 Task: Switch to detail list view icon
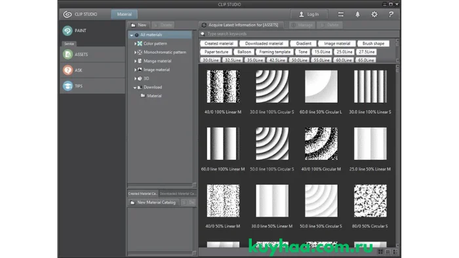[x=395, y=252]
